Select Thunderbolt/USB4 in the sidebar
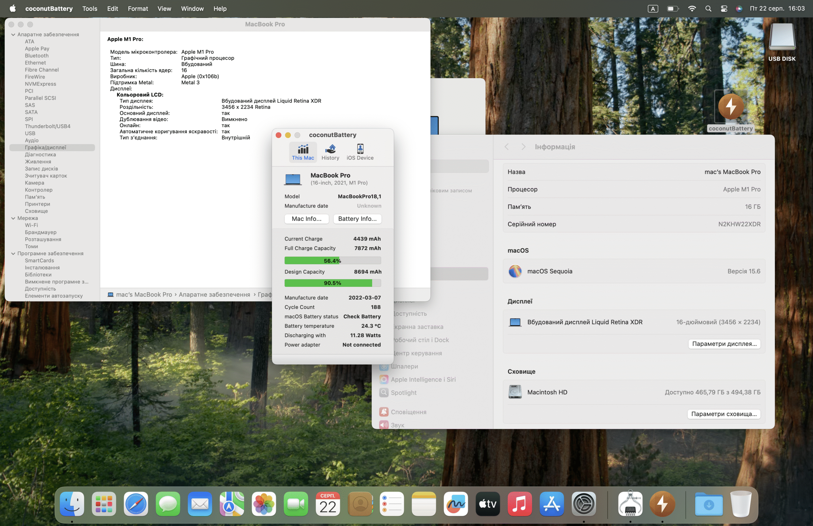The width and height of the screenshot is (813, 526). click(x=47, y=126)
